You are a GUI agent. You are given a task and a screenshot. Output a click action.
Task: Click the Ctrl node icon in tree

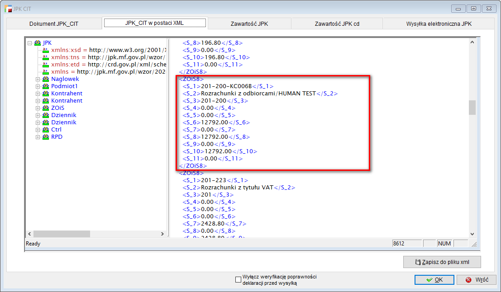click(46, 130)
